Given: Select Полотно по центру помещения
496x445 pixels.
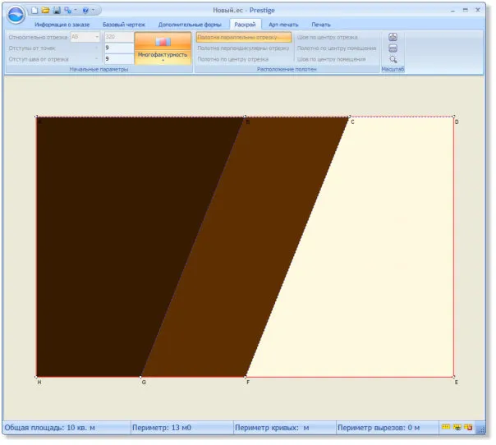Looking at the screenshot, I should (x=337, y=48).
